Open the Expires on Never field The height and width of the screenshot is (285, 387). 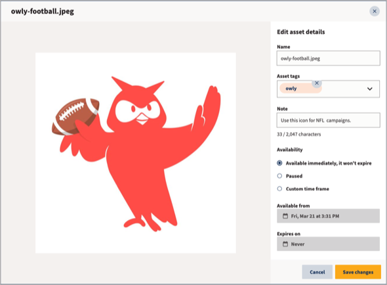pyautogui.click(x=328, y=244)
